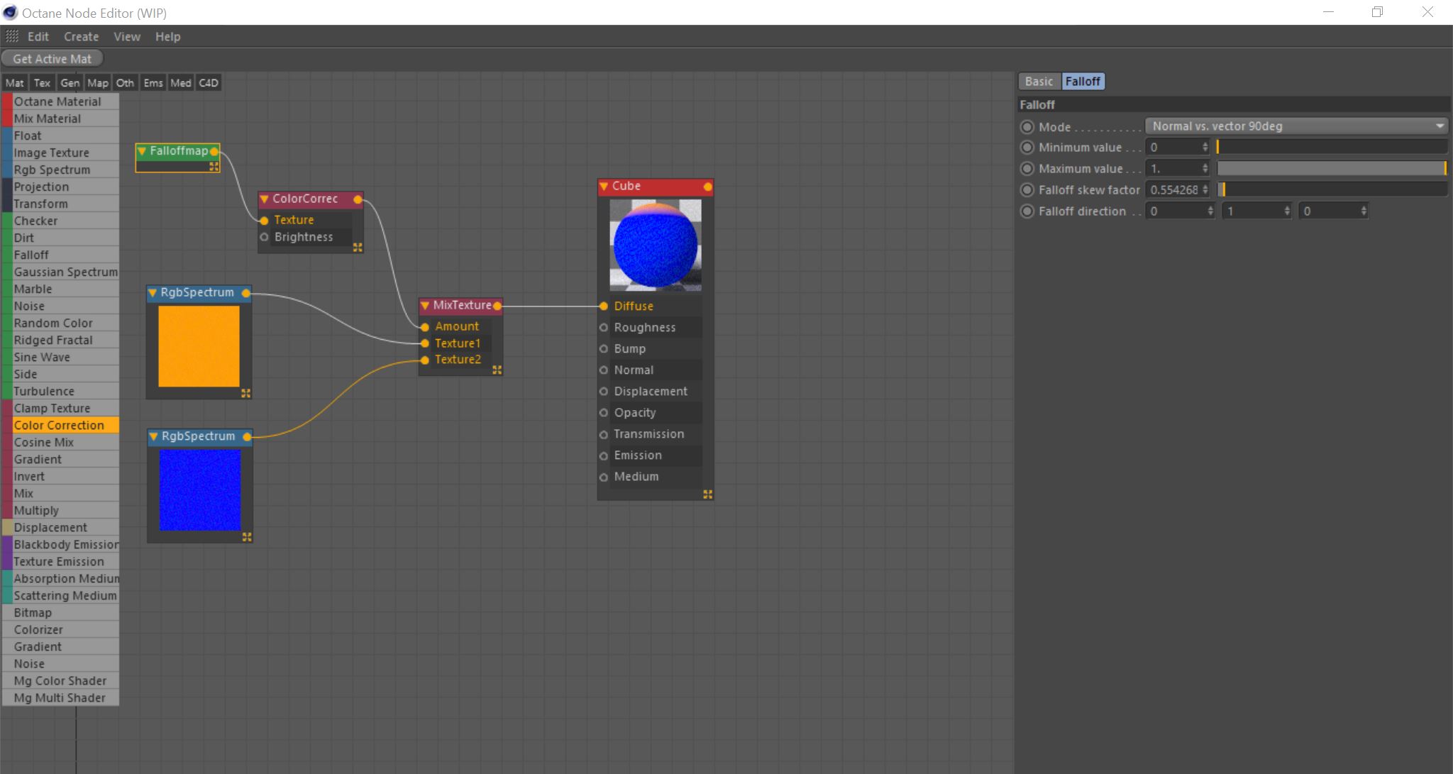Viewport: 1453px width, 774px height.
Task: Collapse the Cube node with its triangle
Action: tap(604, 187)
